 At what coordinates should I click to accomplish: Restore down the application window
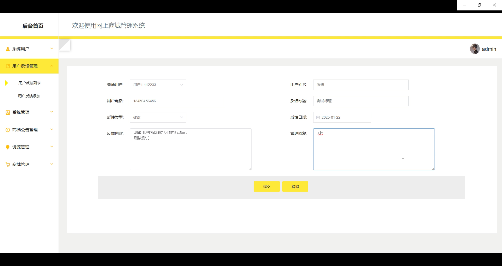[480, 5]
